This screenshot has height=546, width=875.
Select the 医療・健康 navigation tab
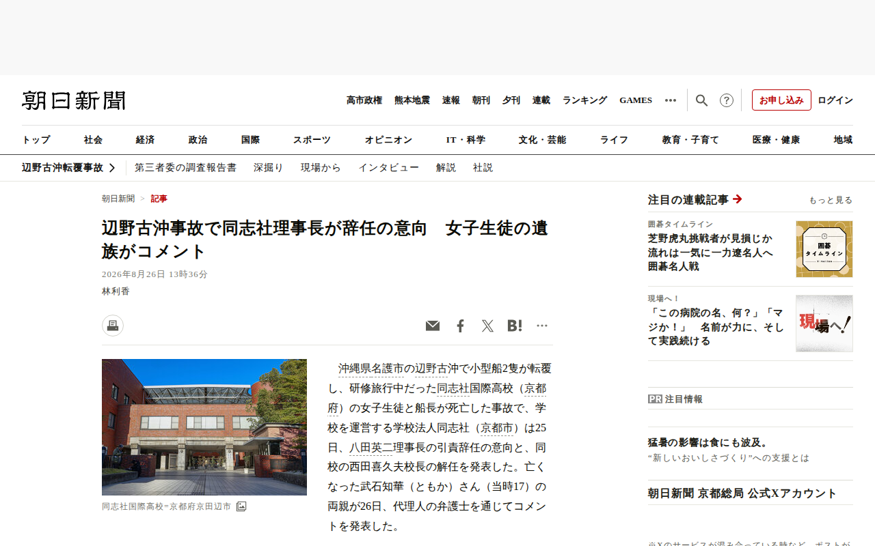[x=776, y=140]
